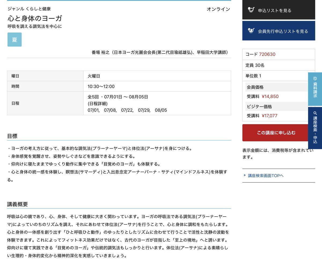Image resolution: width=322 pixels, height=268 pixels.
Task: Click the 07/22 date entry
Action: [x=127, y=110]
